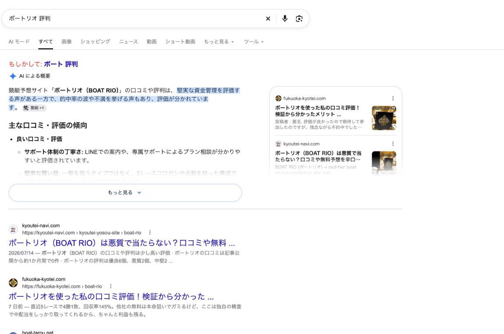Open the 競艇 +1 source chip

point(34,108)
